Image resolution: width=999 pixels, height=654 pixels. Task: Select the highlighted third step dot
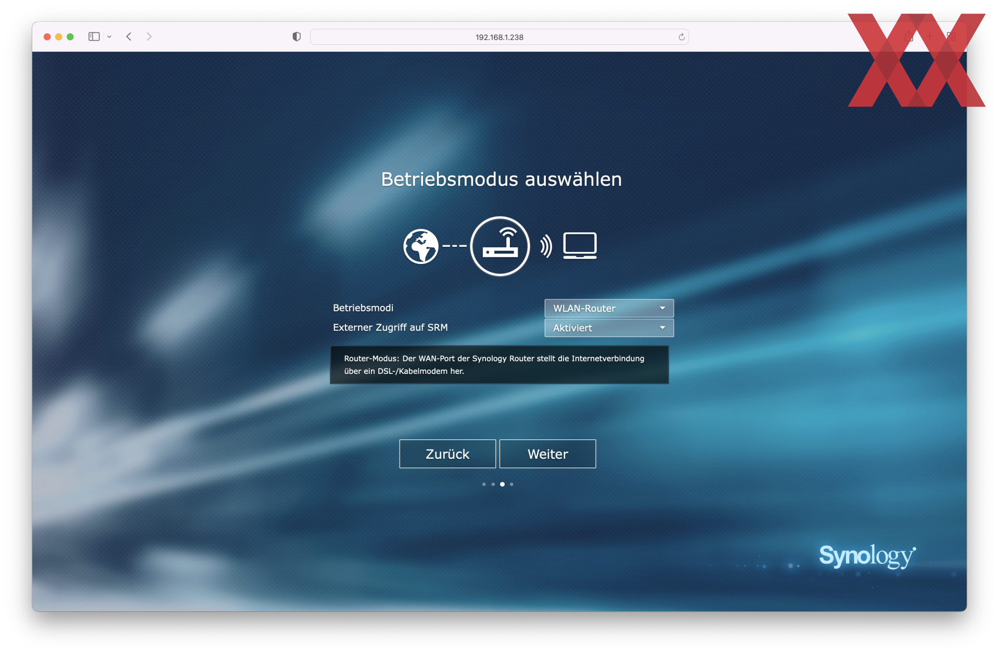click(x=502, y=484)
